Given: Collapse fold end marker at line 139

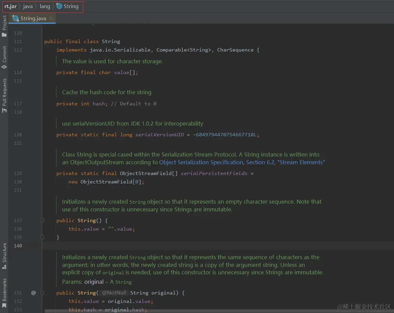Looking at the screenshot, I should pyautogui.click(x=42, y=237).
